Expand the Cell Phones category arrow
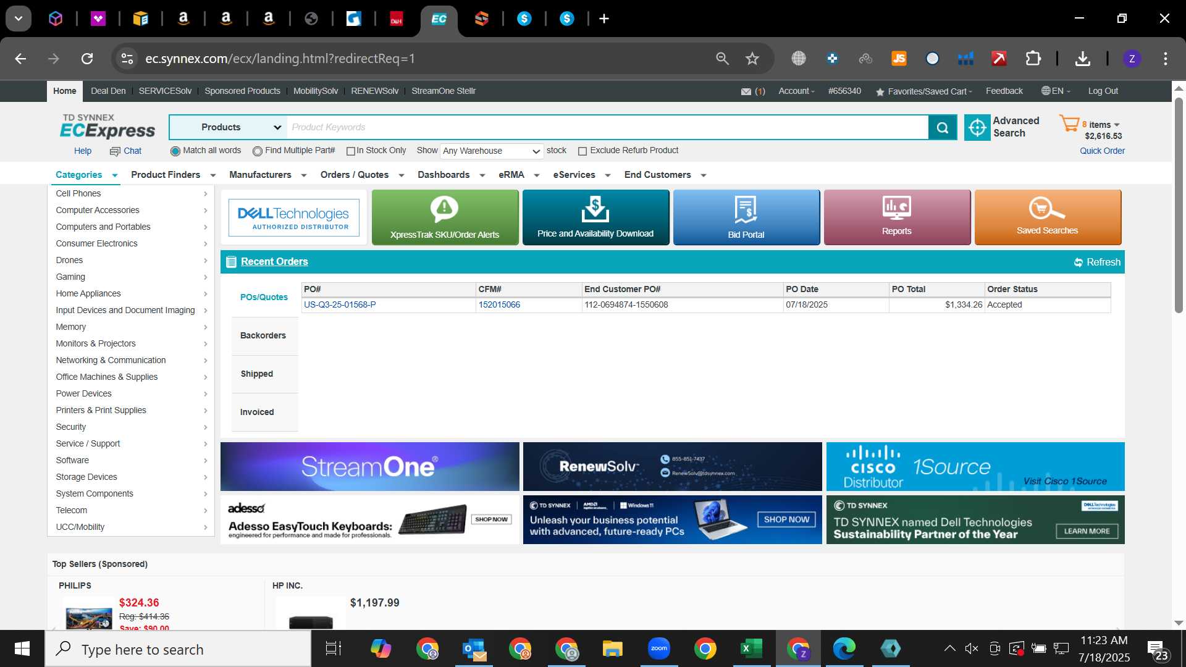Screen dimensions: 1186x667 click(x=206, y=194)
